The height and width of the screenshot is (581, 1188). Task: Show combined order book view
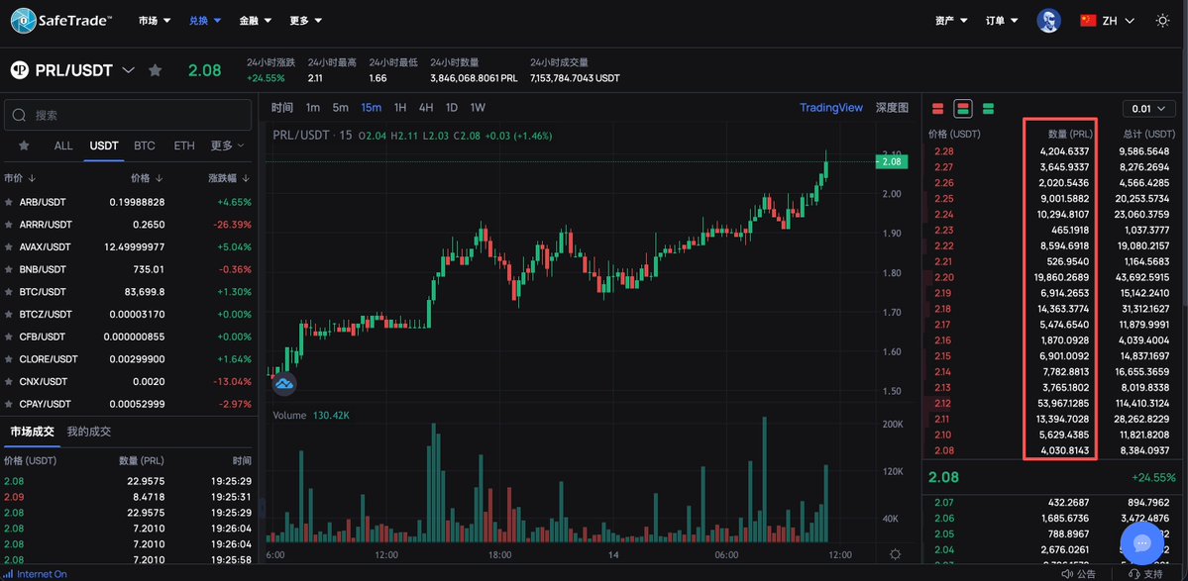click(963, 108)
